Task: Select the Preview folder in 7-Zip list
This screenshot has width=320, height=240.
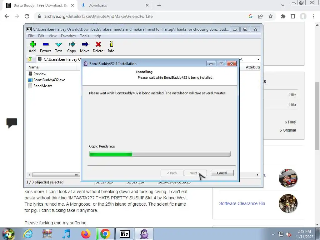Action: point(37,74)
